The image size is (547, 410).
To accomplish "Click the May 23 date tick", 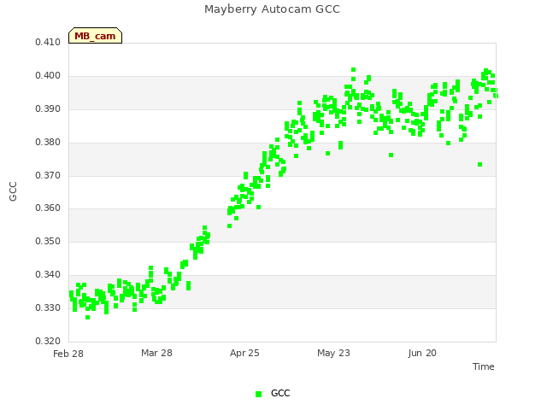I will pyautogui.click(x=333, y=353).
